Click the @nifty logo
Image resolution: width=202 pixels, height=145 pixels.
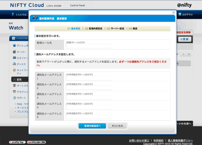tap(184, 5)
